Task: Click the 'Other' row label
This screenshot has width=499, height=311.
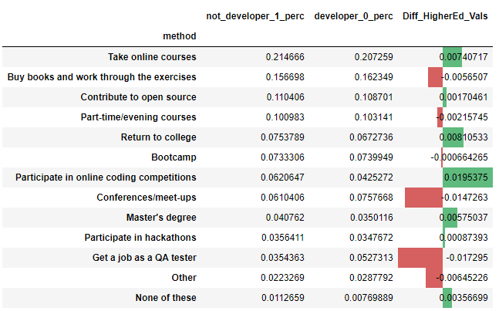Action: coord(184,277)
